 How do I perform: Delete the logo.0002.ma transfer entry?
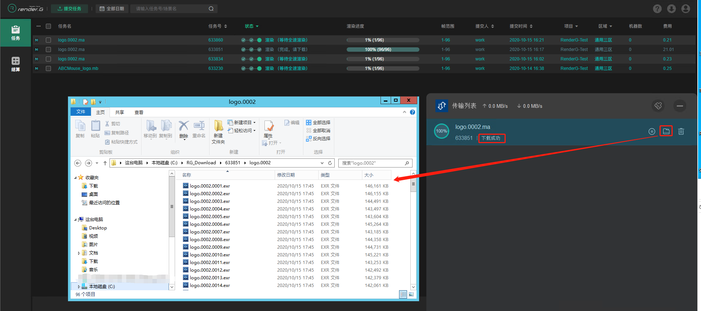click(x=681, y=131)
